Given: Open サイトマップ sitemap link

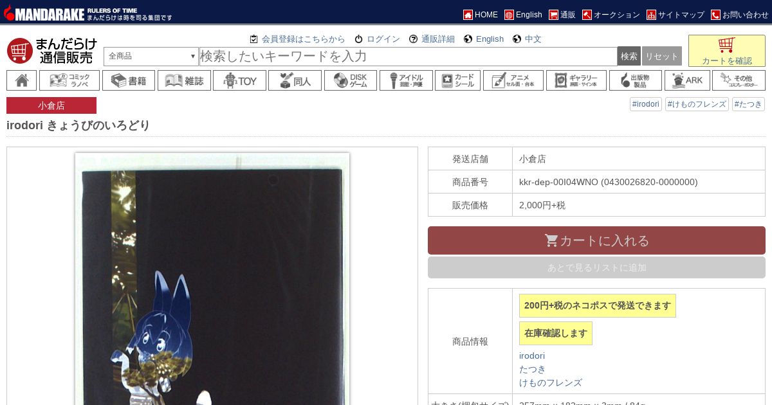Looking at the screenshot, I should pyautogui.click(x=675, y=14).
